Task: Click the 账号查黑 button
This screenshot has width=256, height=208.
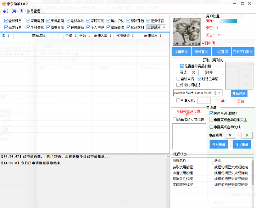Action: 201,52
